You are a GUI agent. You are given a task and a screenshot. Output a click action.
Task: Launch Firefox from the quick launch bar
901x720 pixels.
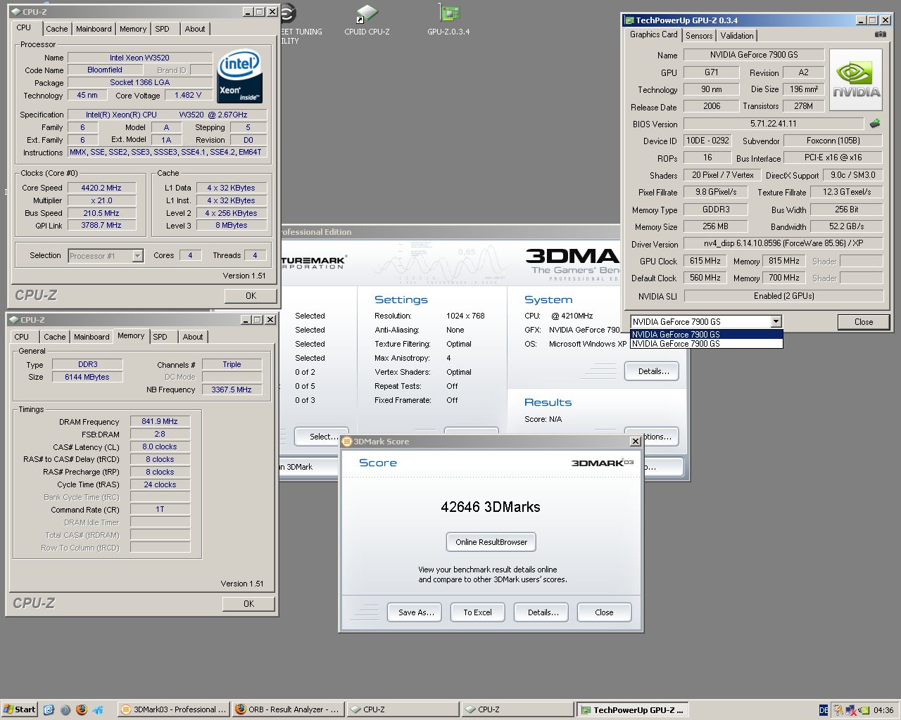[x=82, y=709]
